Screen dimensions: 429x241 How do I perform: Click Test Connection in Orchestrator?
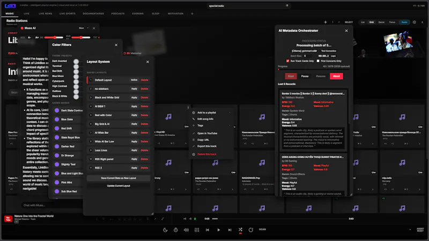click(x=329, y=51)
